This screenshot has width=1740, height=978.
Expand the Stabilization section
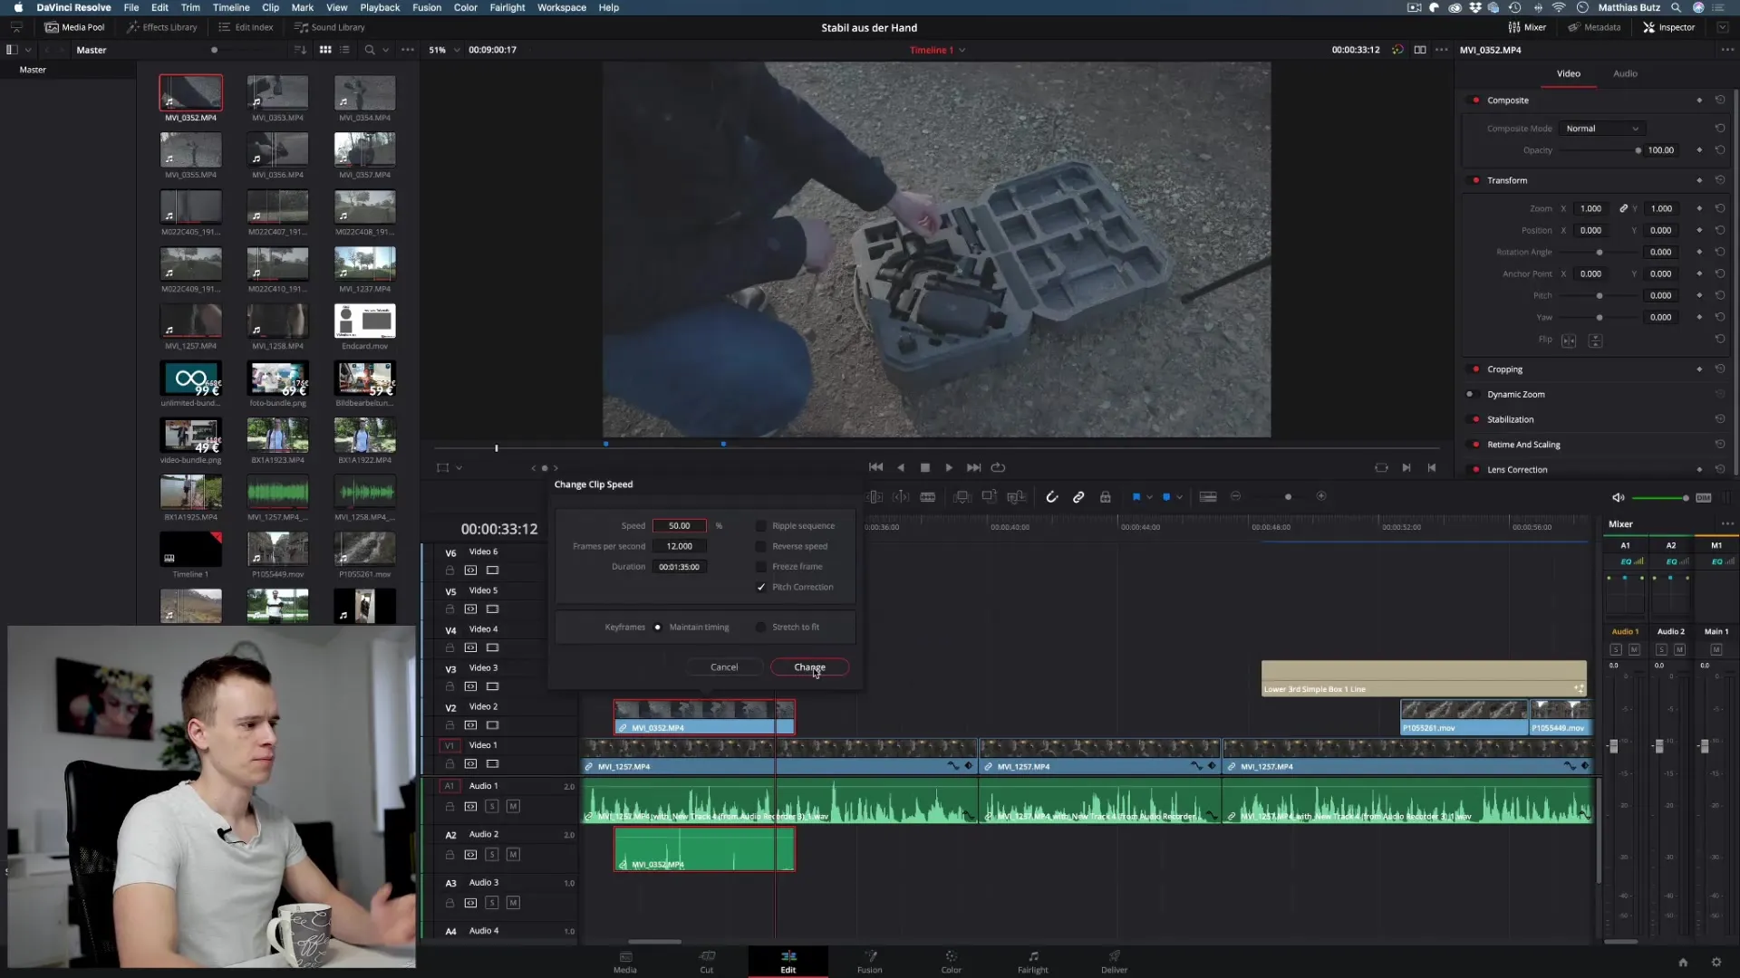[1510, 419]
